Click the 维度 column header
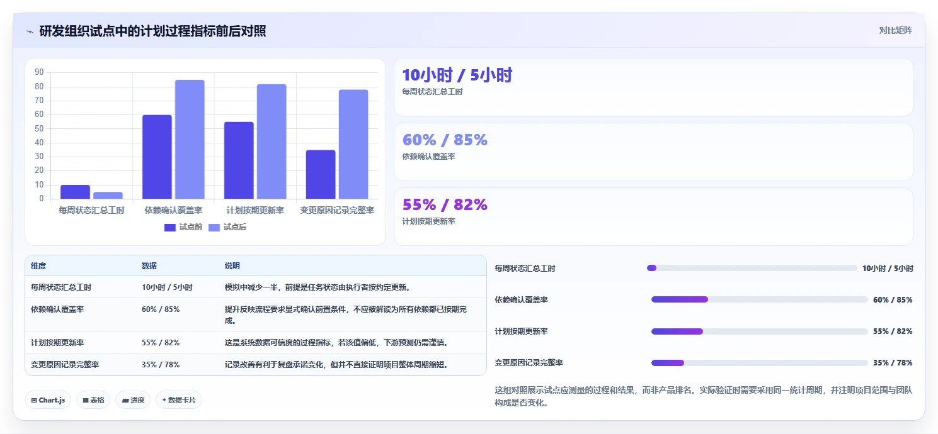 38,266
